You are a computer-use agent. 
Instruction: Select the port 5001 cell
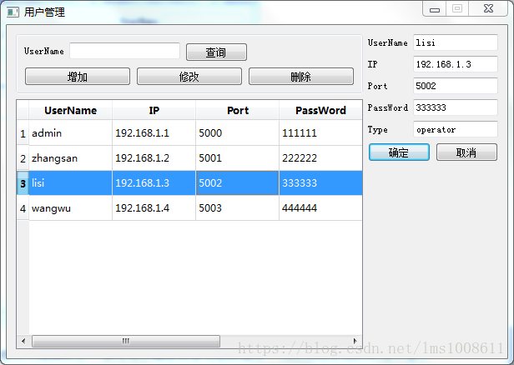tap(237, 158)
